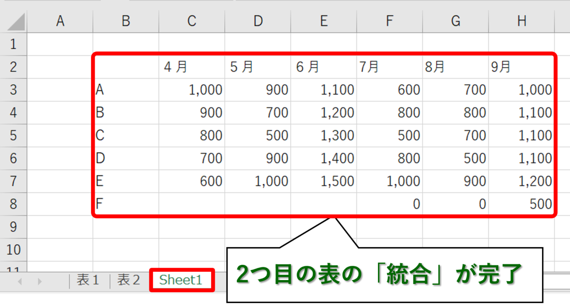The image size is (570, 305).
Task: Select column H header
Action: click(x=522, y=21)
